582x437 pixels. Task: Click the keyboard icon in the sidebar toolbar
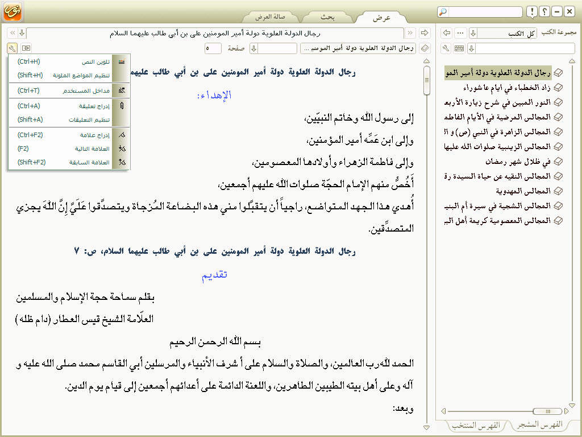tap(459, 48)
